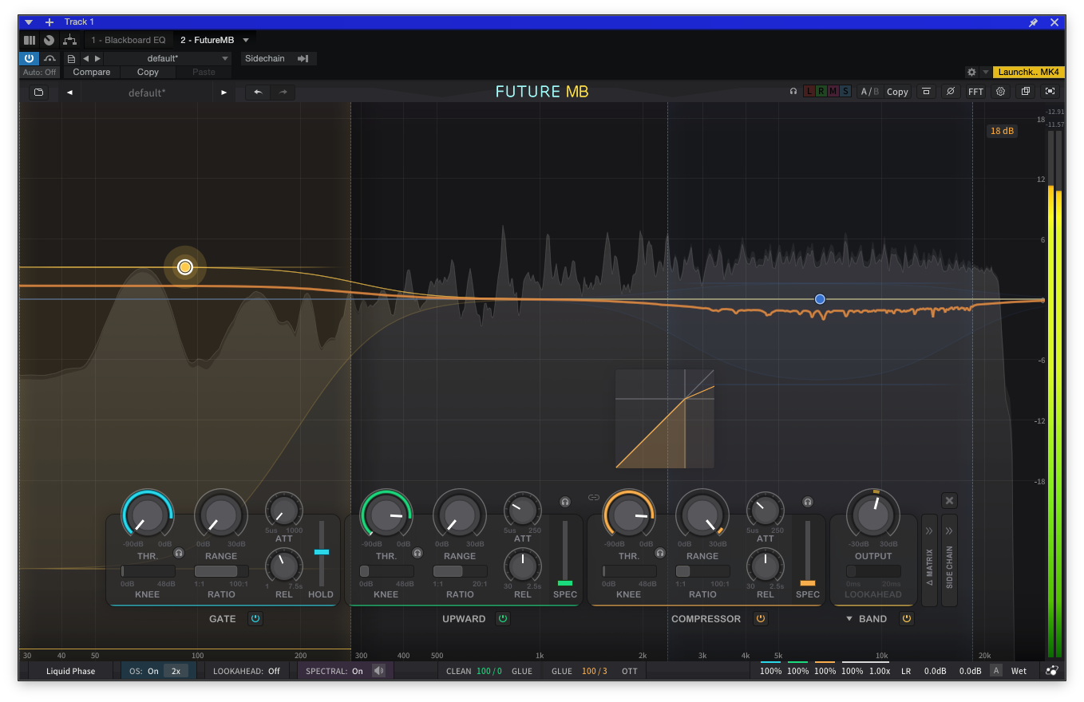Open the channel editor bars icon
Screen dimensions: 1084x702
30,40
